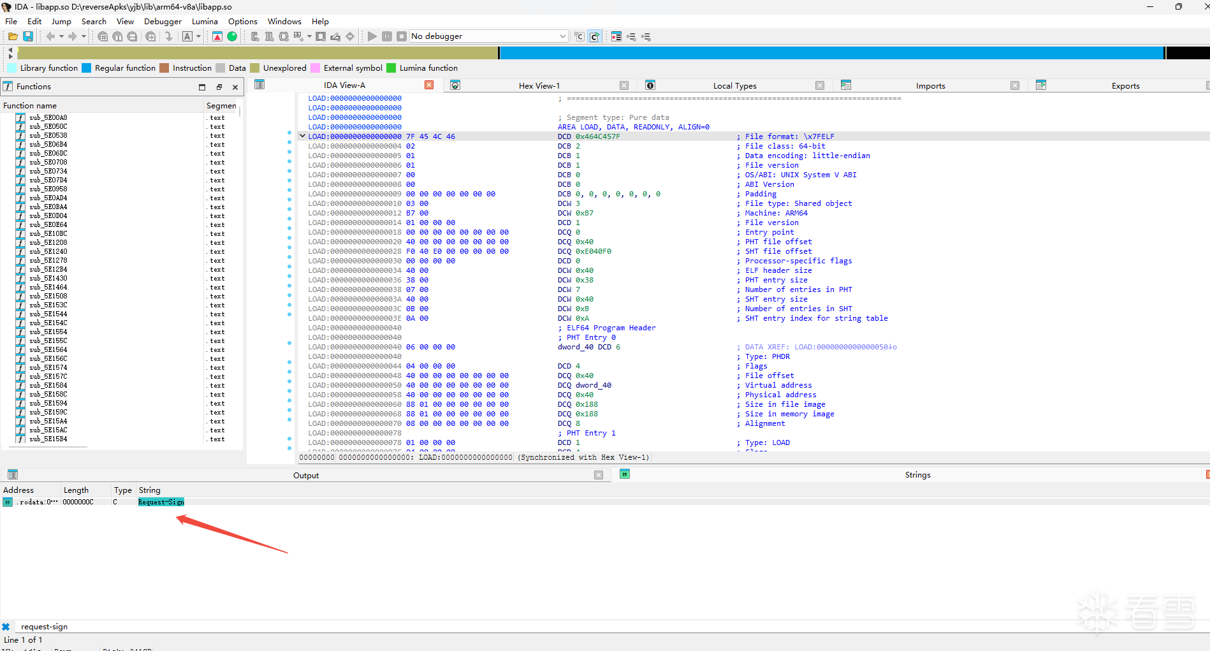
Task: Click the search-next toolbar icon
Action: pyautogui.click(x=150, y=36)
